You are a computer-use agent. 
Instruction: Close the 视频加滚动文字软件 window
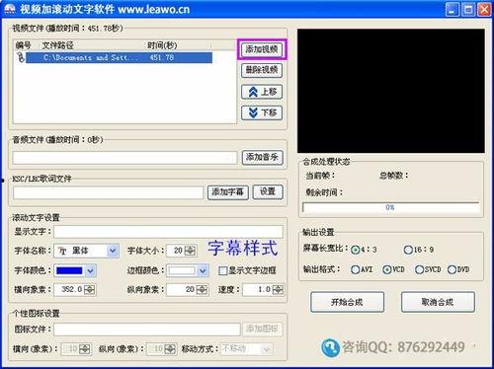[x=484, y=10]
